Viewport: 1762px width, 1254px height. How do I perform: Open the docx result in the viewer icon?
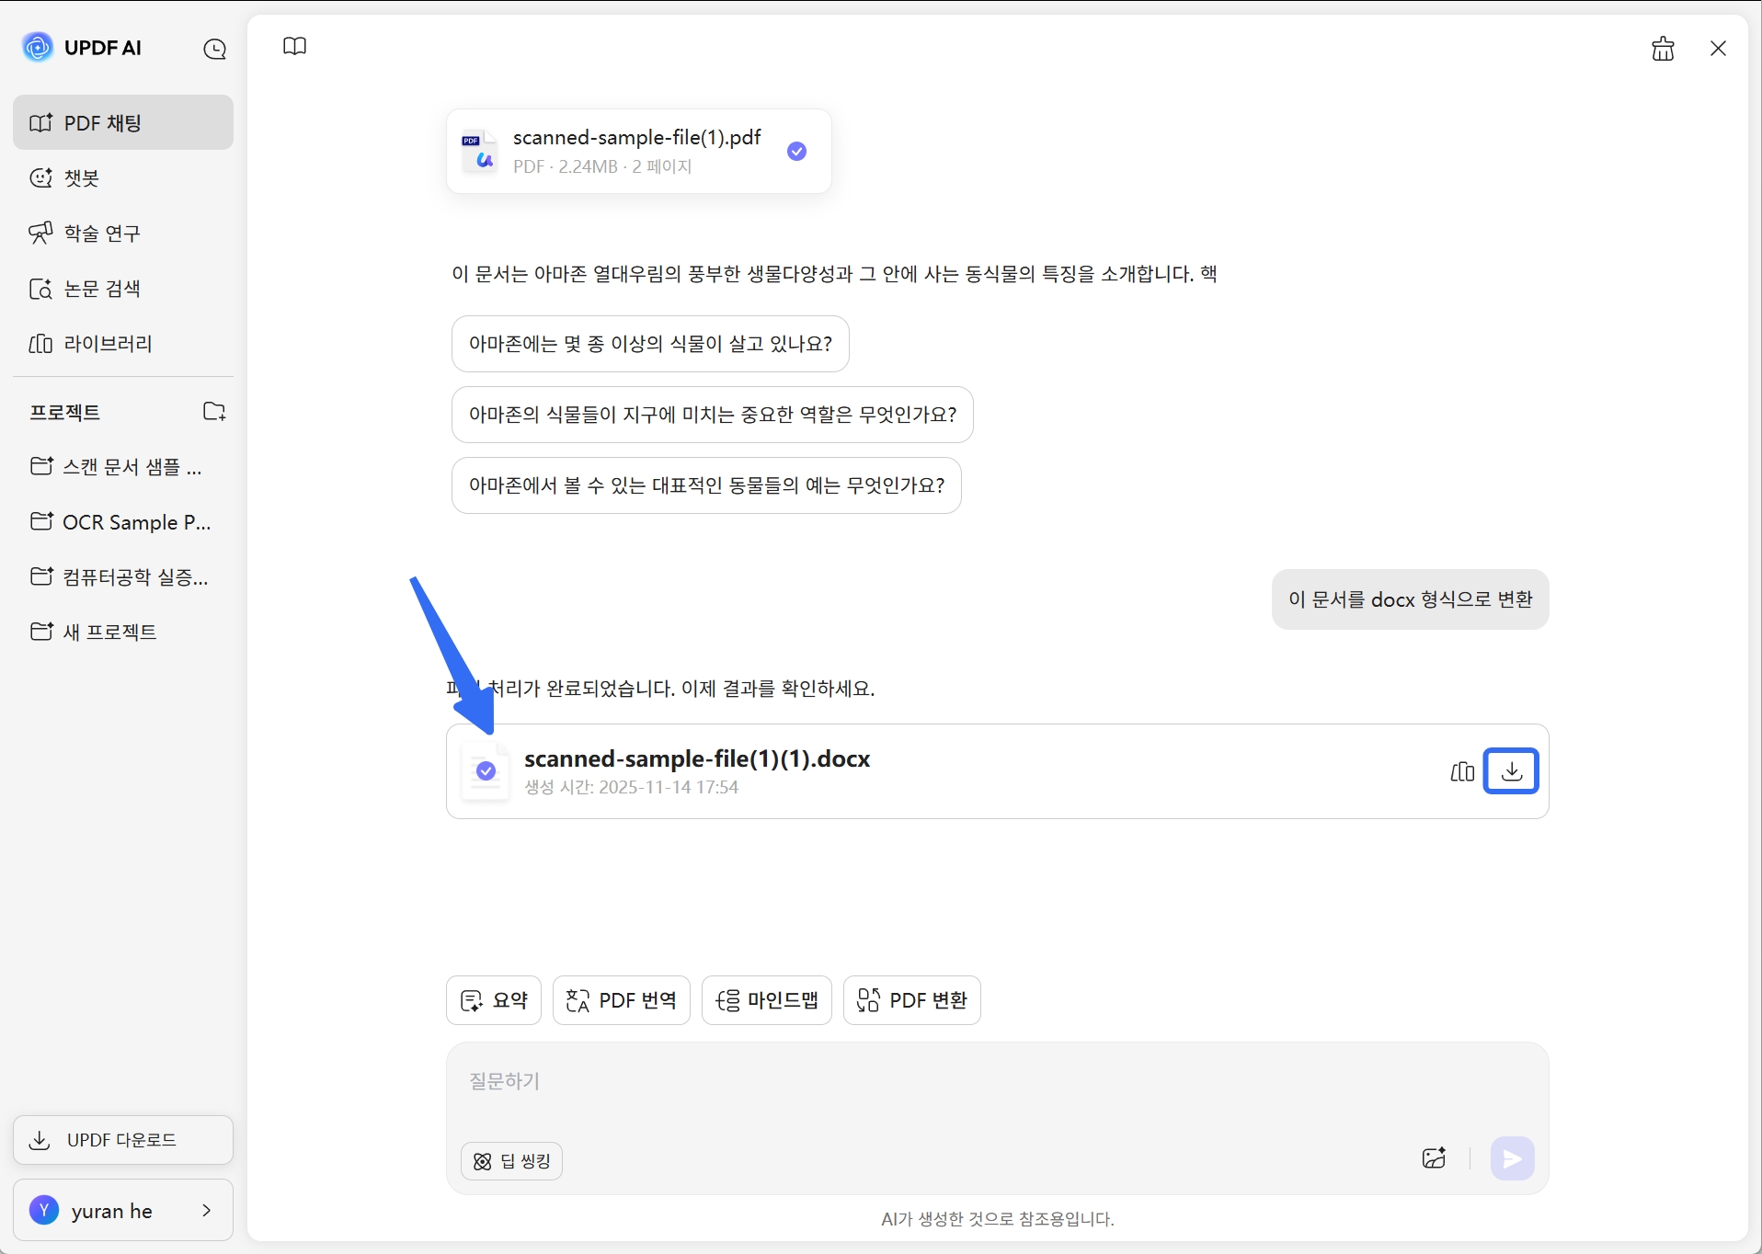tap(1462, 771)
